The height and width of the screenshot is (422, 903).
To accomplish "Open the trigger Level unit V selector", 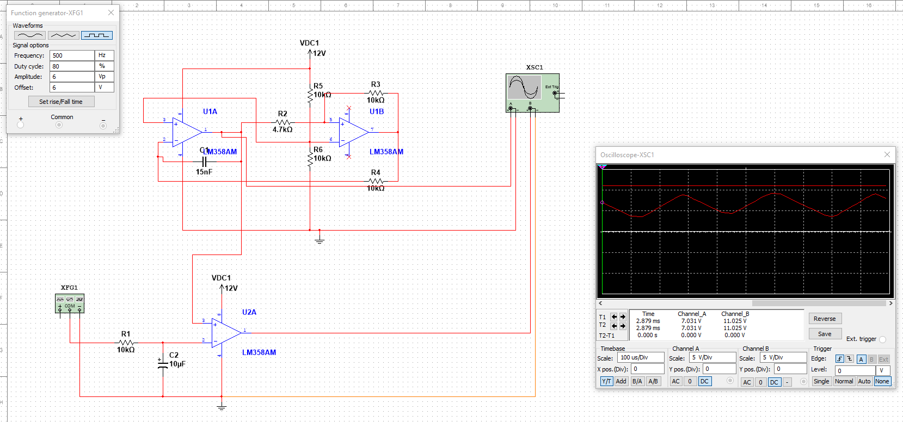I will coord(882,370).
